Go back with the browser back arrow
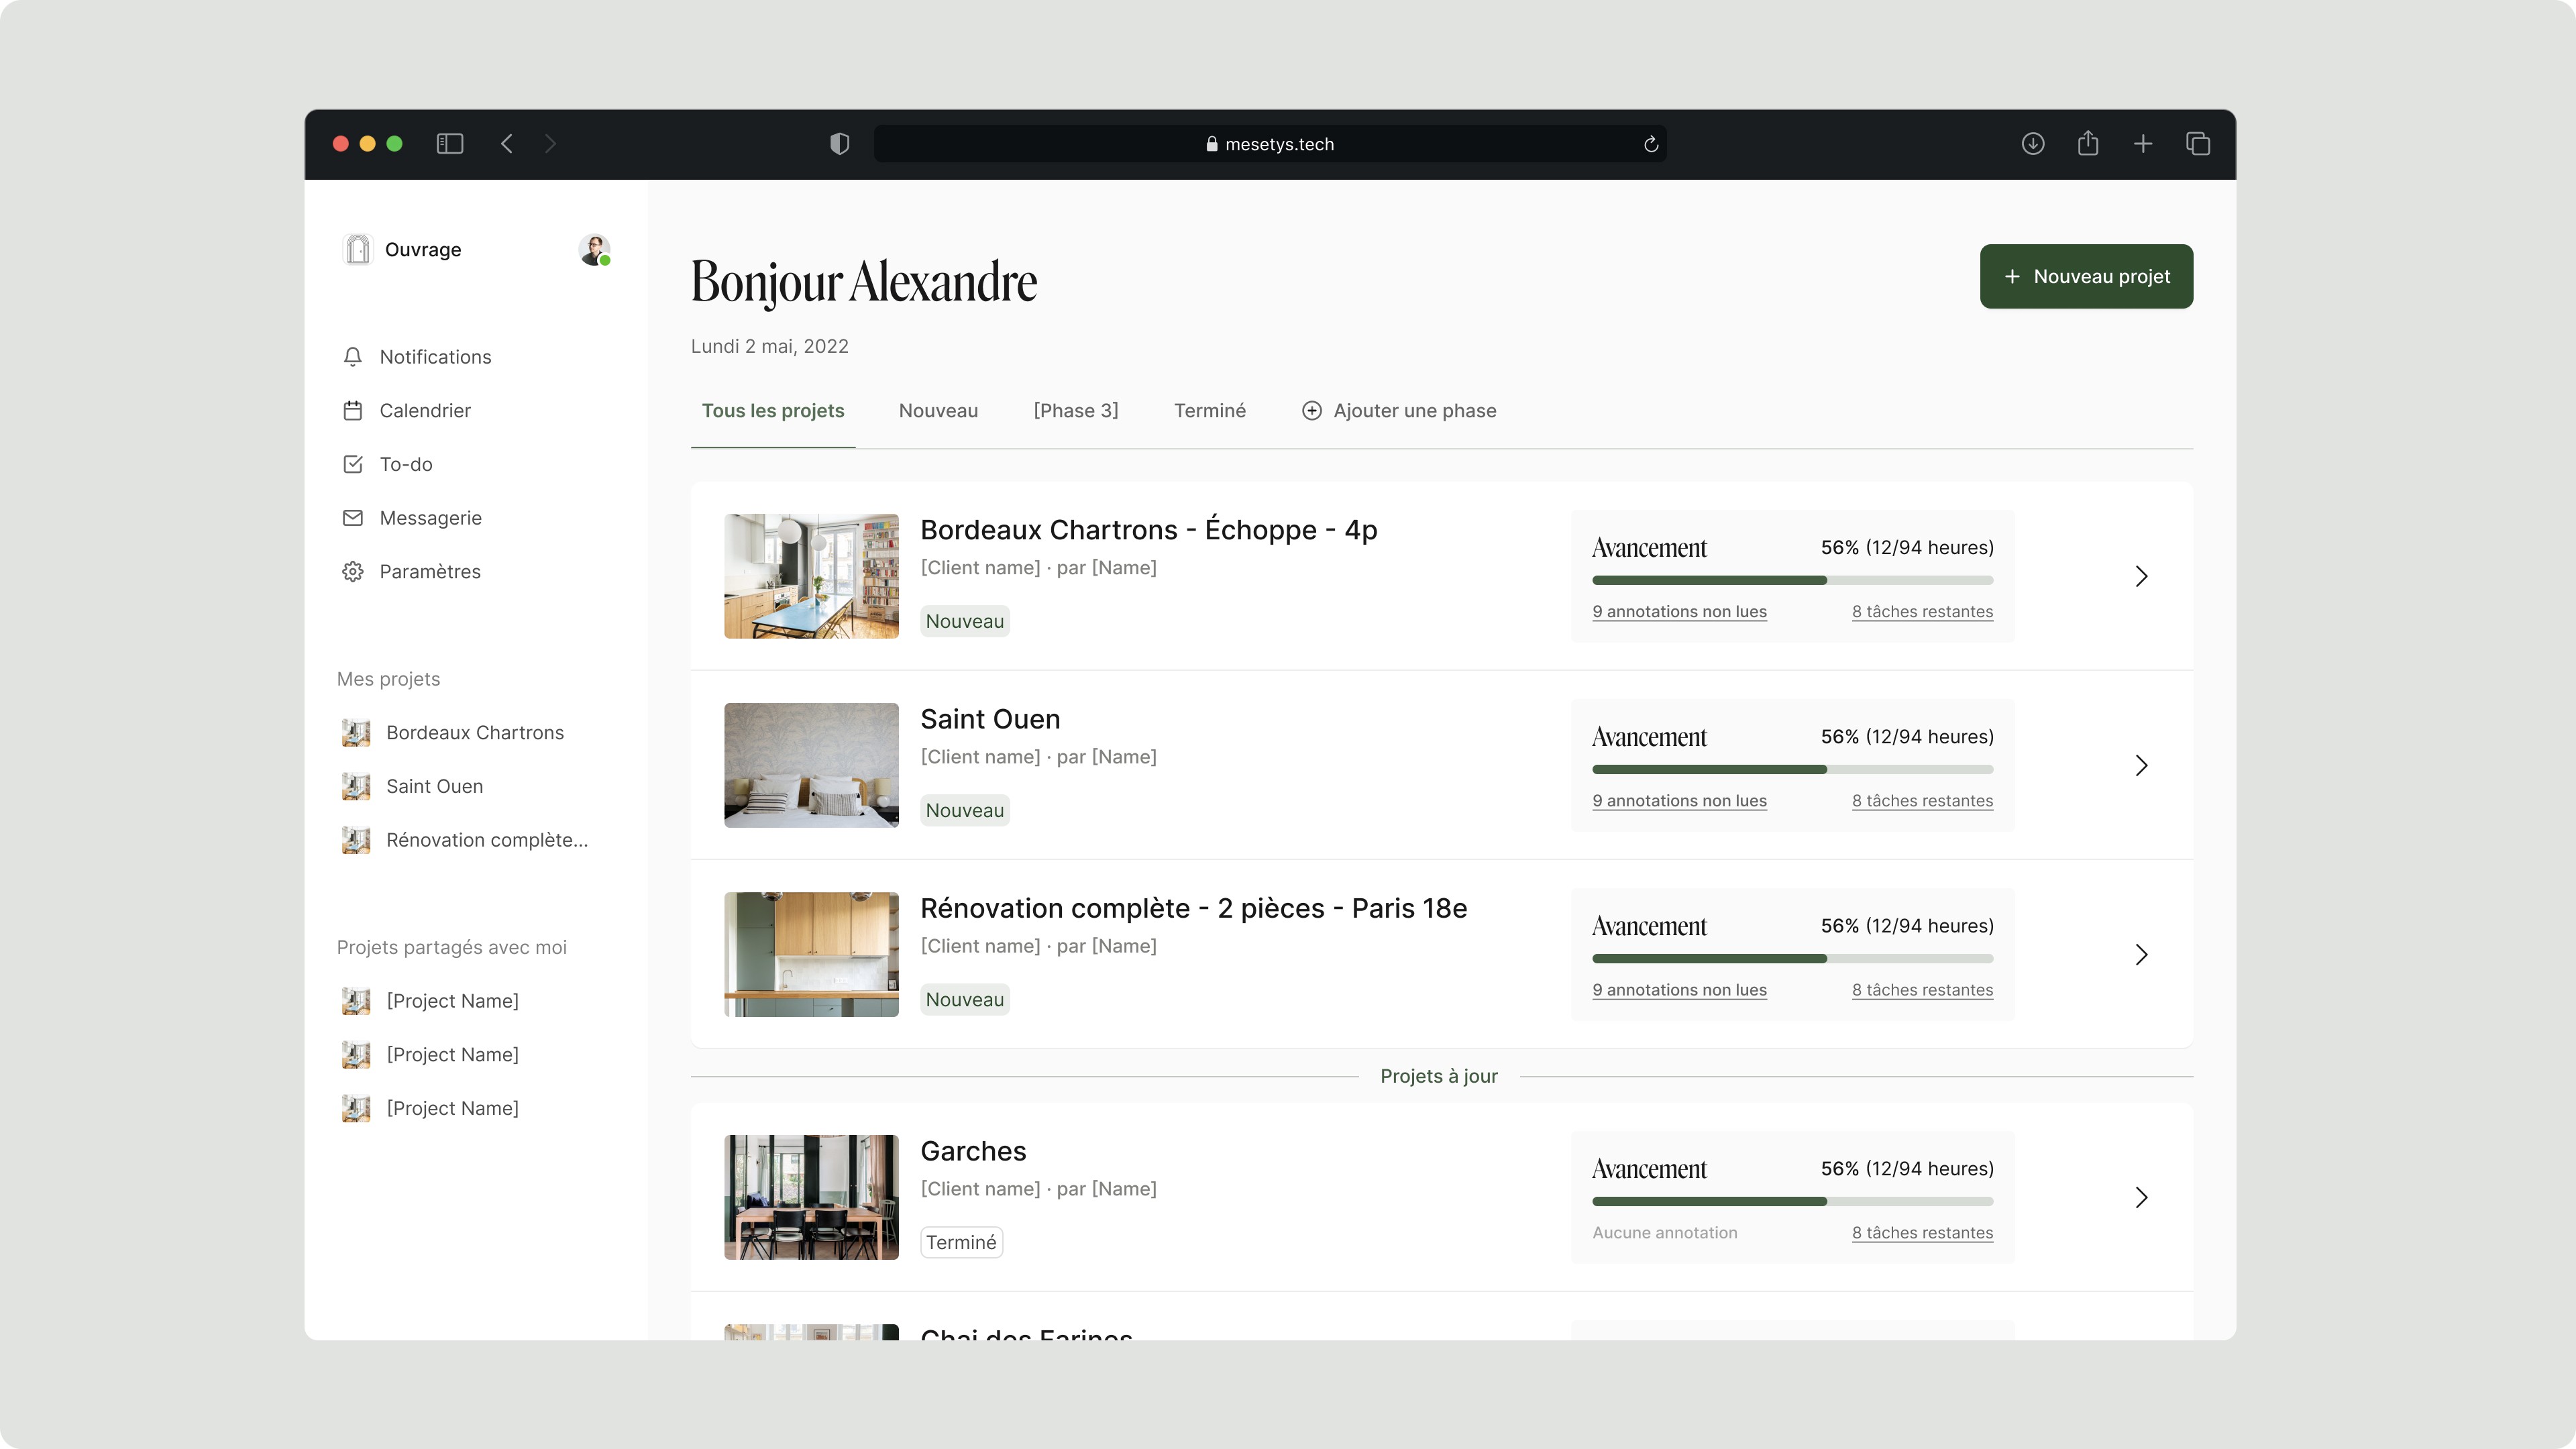2576x1449 pixels. [507, 144]
